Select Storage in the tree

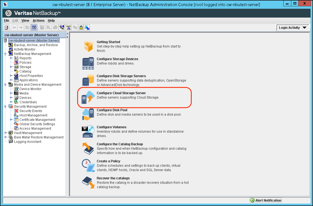pos(25,67)
